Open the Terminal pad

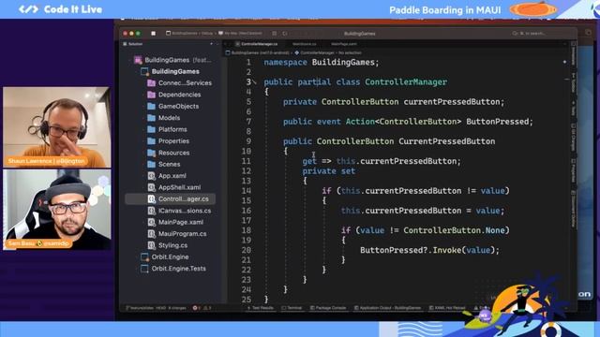click(292, 308)
